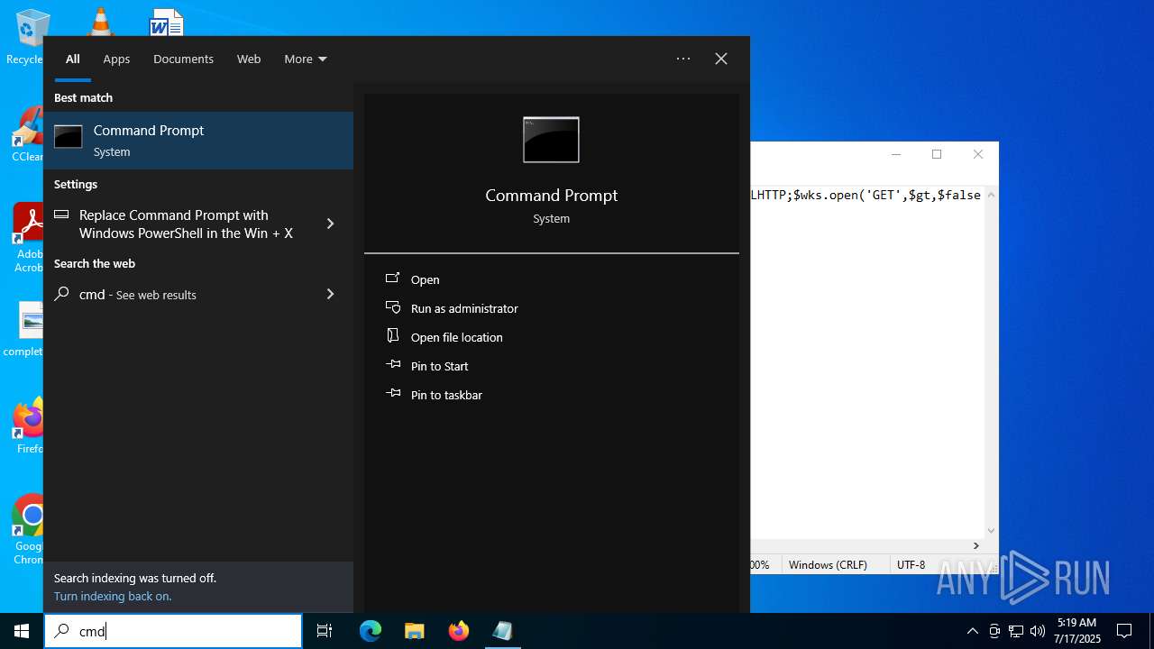Click the cmd search input box
1154x649 pixels.
[x=173, y=631]
